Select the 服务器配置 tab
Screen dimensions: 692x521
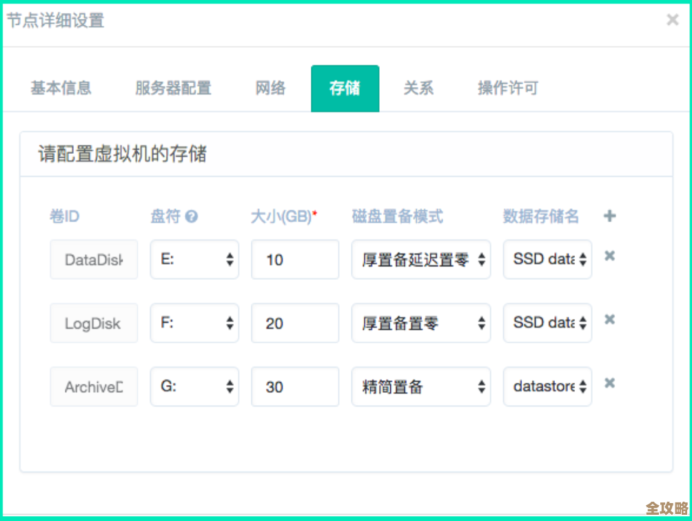[173, 88]
